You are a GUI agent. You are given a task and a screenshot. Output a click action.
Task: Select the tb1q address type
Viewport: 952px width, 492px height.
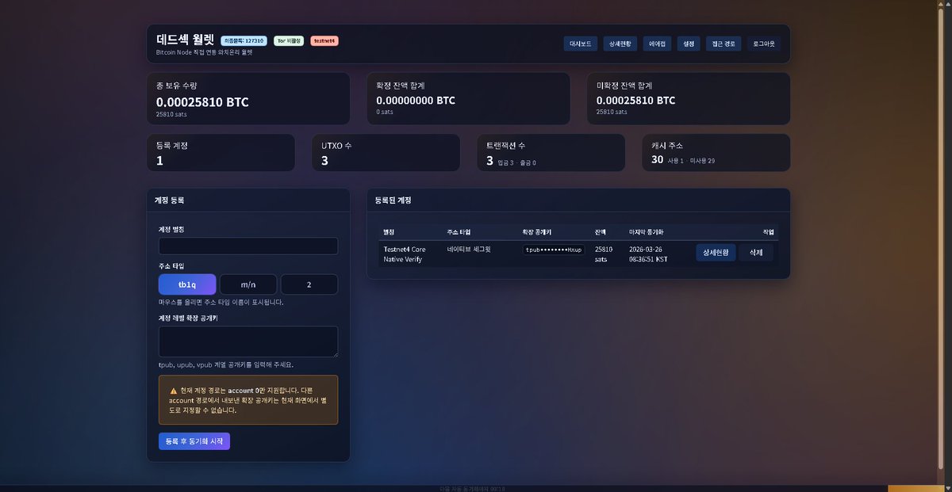187,284
